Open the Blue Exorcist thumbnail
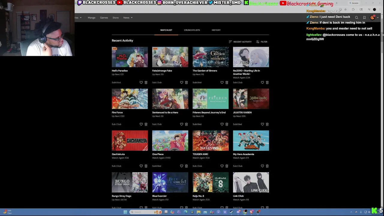The width and height of the screenshot is (384, 216). click(170, 182)
